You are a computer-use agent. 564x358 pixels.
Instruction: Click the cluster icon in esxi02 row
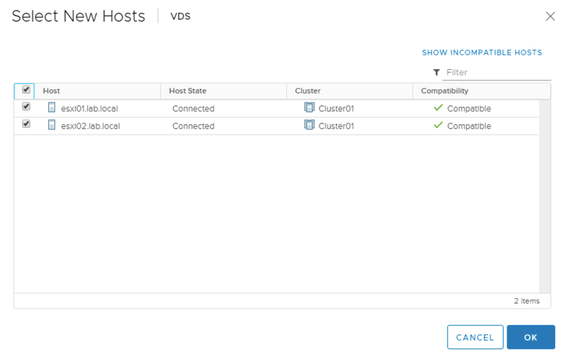click(310, 125)
